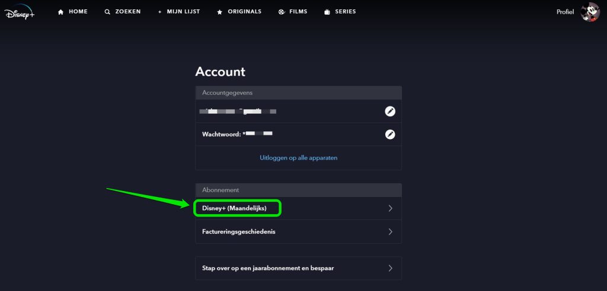Click the Originals star icon
The image size is (607, 291).
(x=219, y=12)
